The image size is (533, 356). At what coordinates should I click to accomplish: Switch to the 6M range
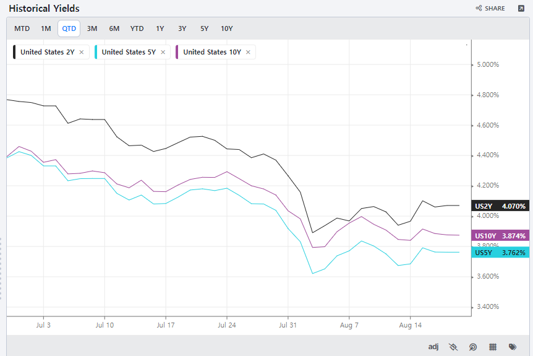tap(114, 28)
